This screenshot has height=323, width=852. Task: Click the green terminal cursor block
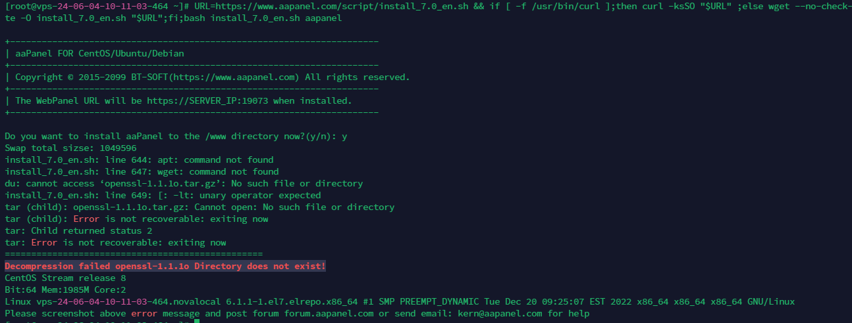pyautogui.click(x=197, y=321)
